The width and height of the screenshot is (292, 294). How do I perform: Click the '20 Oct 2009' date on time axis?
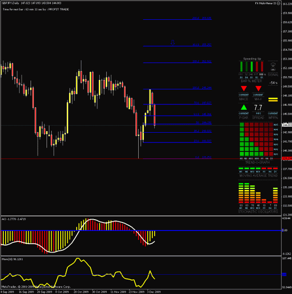[81, 292]
